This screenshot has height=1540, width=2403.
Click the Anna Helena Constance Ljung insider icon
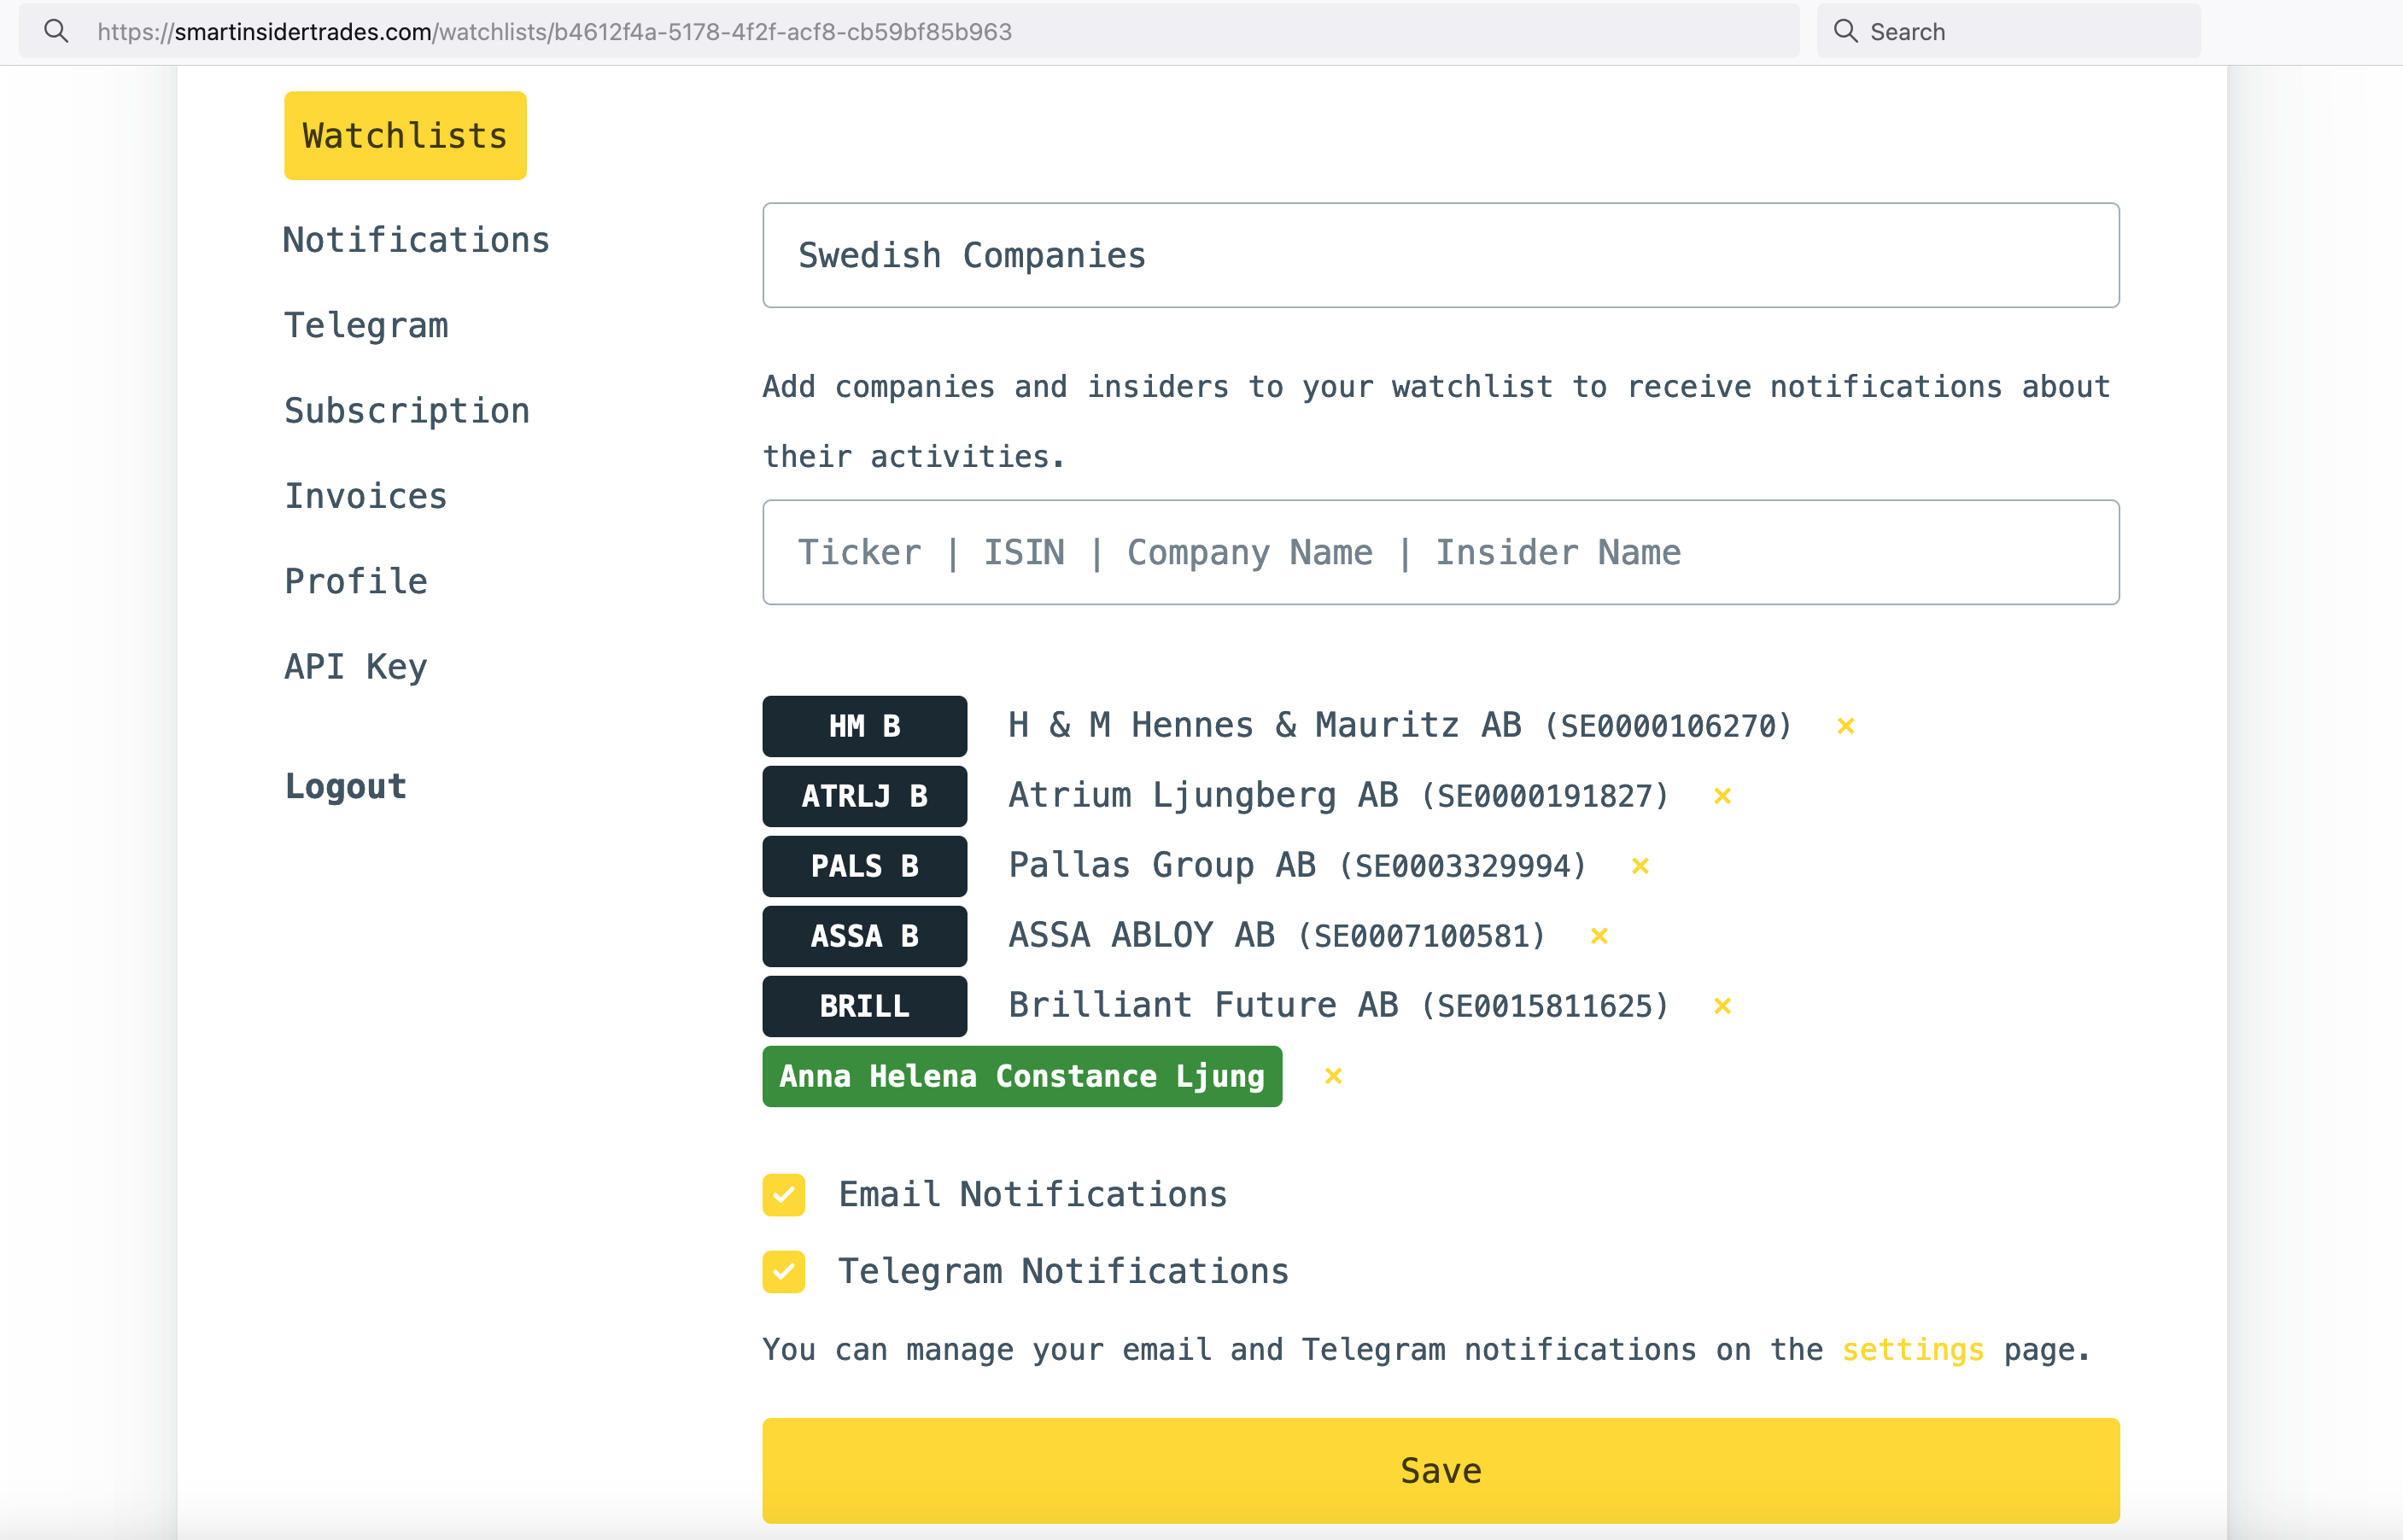click(1021, 1075)
